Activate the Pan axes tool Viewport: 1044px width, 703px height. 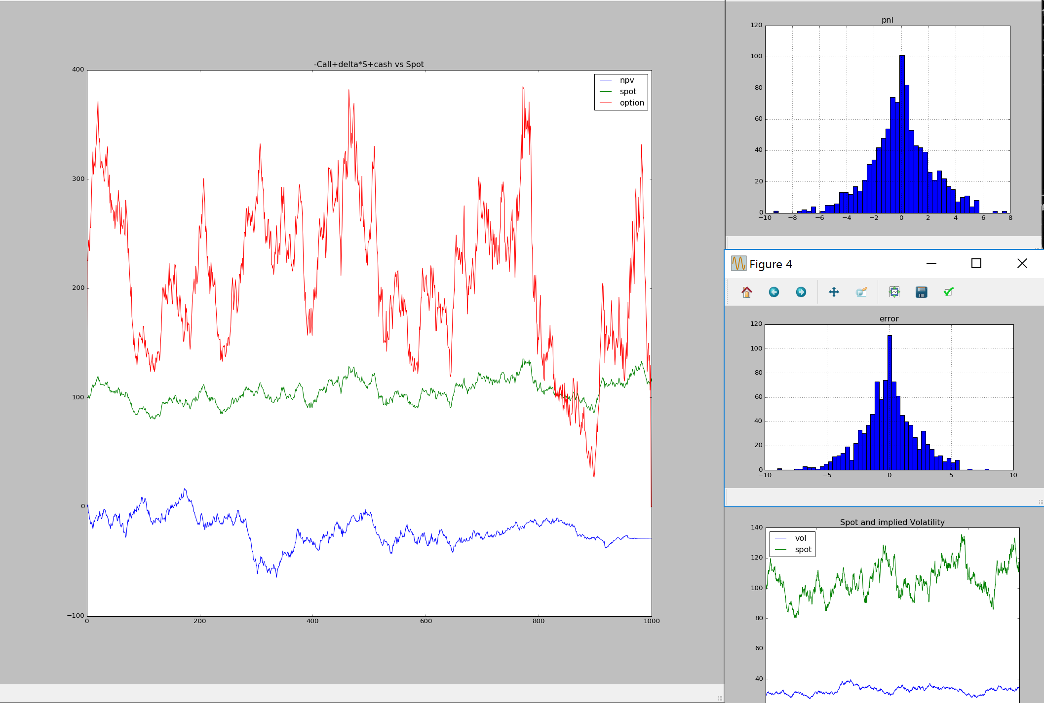[834, 292]
